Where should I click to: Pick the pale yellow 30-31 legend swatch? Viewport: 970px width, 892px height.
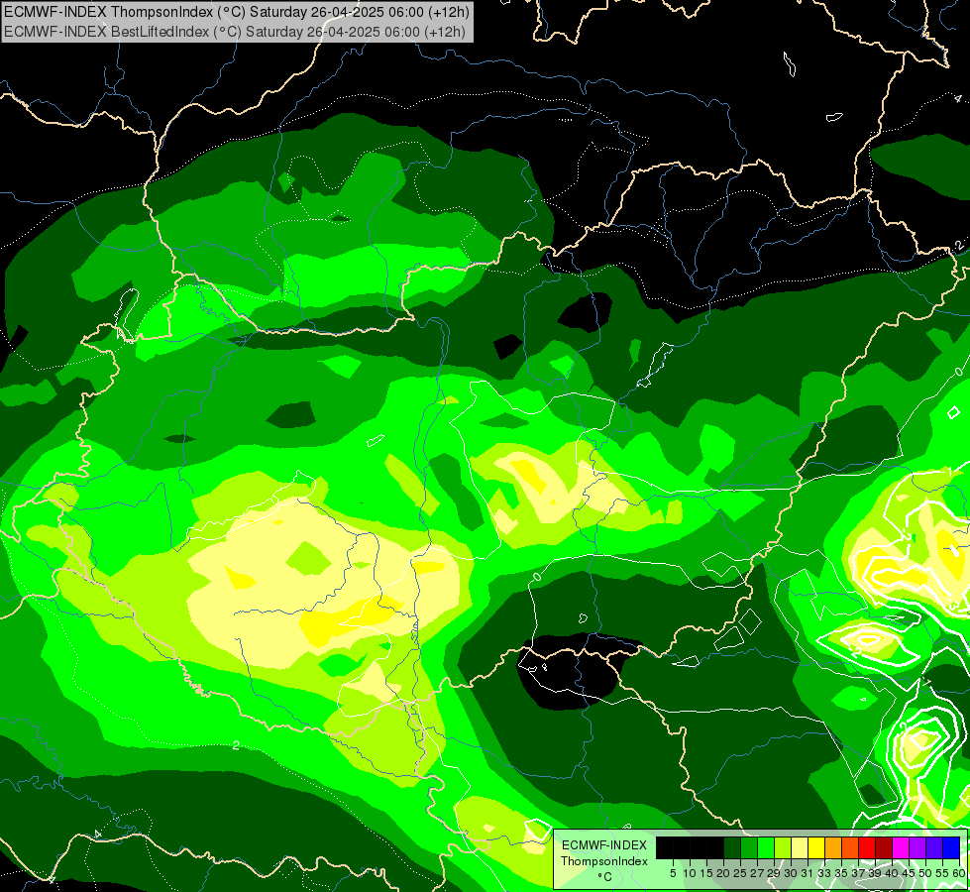800,847
